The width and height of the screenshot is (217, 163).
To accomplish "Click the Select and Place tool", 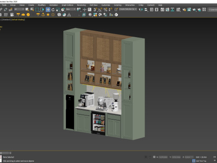I will pos(63,10).
